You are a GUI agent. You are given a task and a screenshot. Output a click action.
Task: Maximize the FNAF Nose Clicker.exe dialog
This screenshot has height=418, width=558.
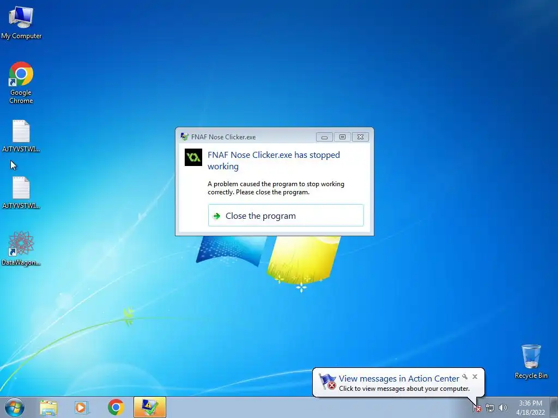[342, 137]
